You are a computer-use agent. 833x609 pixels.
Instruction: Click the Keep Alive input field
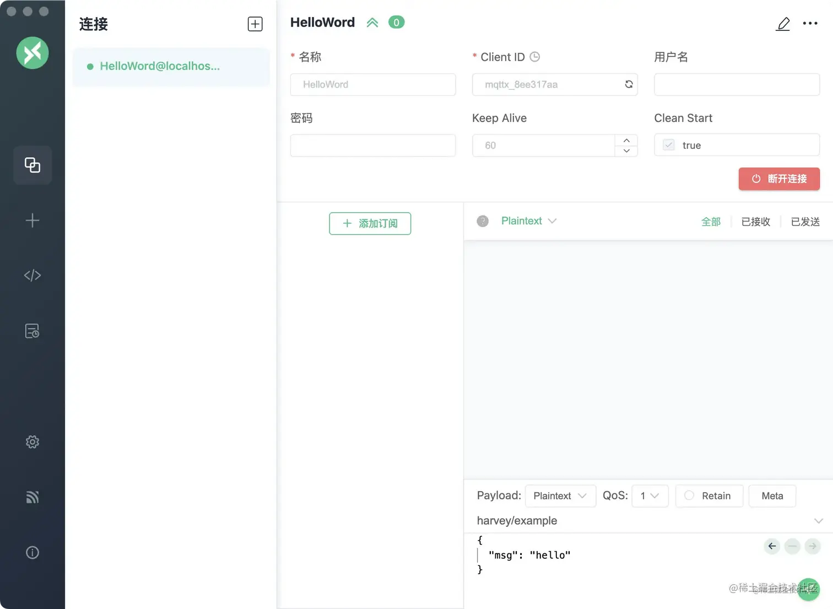click(x=544, y=145)
